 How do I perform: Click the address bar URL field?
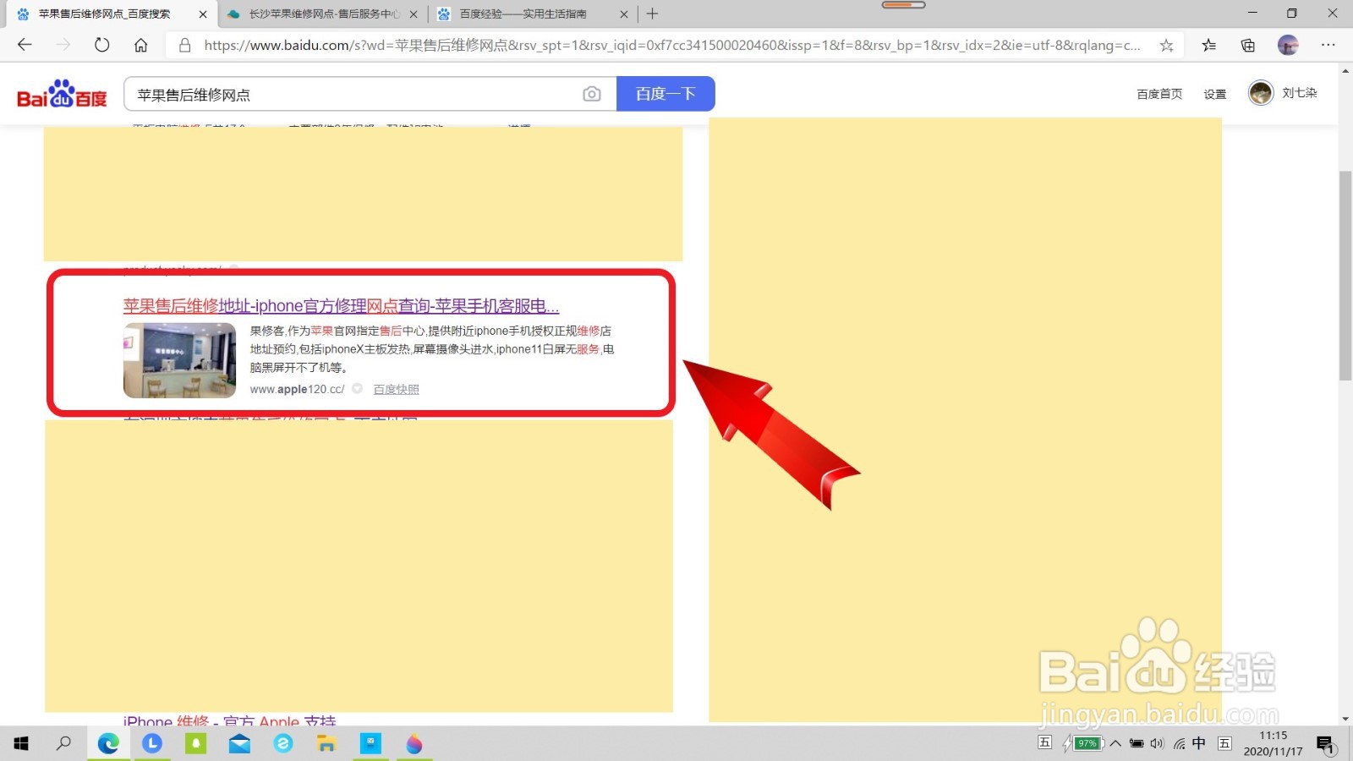(672, 46)
